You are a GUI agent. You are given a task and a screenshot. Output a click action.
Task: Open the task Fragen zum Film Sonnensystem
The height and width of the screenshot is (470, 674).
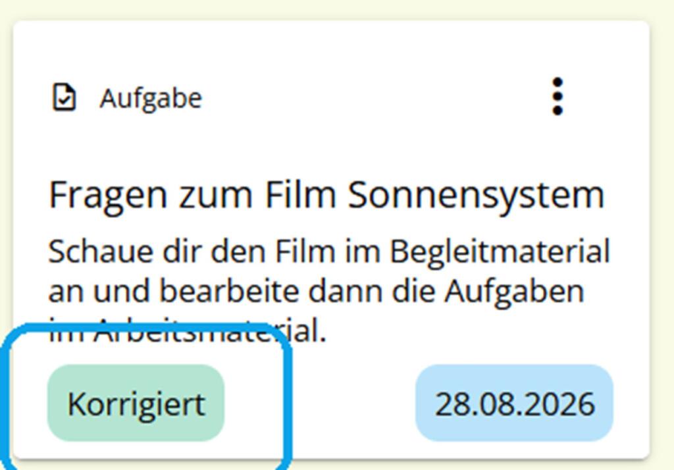tap(326, 196)
